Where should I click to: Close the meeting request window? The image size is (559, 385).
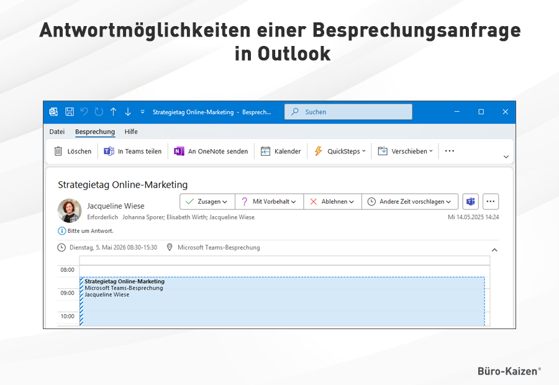pos(505,112)
